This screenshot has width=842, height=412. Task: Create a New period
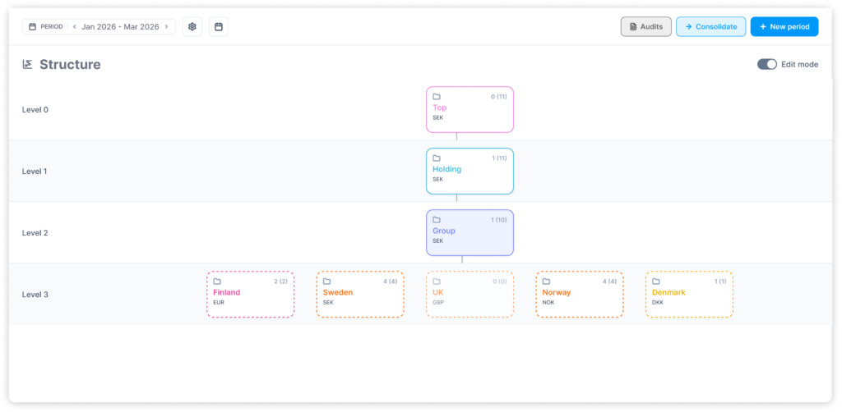(x=784, y=27)
